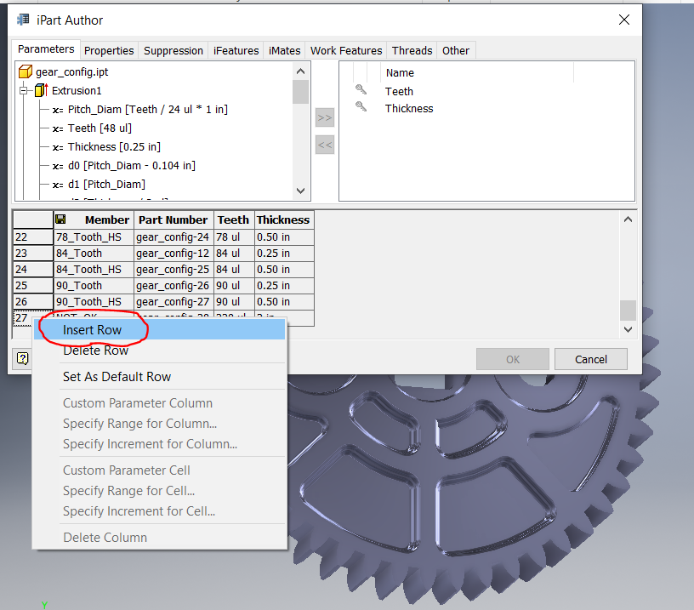Click the iPart Author title icon
The image size is (694, 610).
(23, 20)
